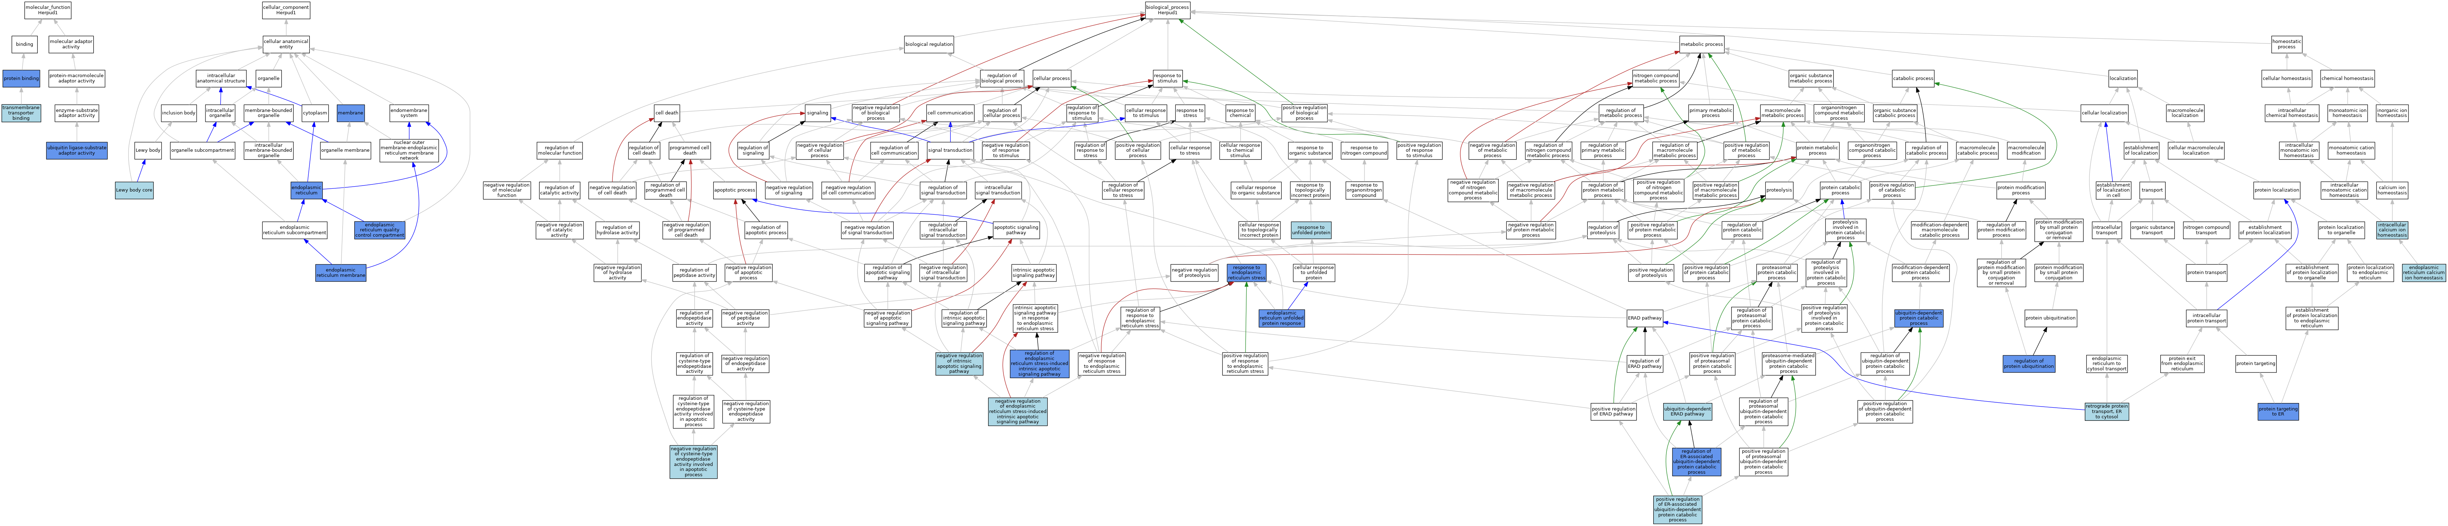2448x526 pixels.
Task: Select the 'calcium ion homeostasis' node
Action: pos(2392,190)
